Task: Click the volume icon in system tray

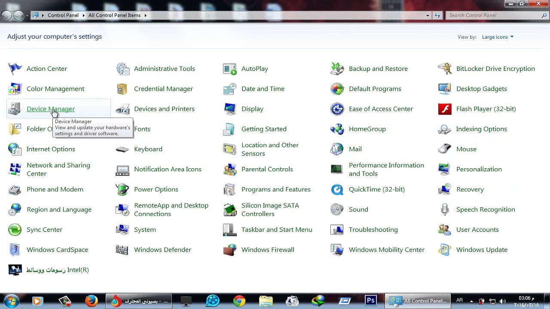Action: coord(503,301)
